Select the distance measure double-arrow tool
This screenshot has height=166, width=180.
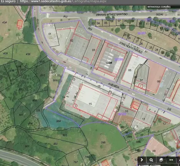(171, 160)
